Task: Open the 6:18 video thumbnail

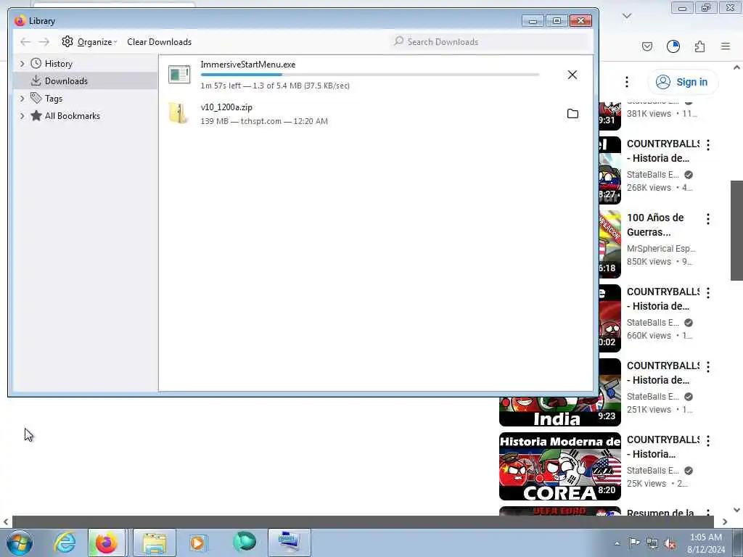Action: [609, 244]
